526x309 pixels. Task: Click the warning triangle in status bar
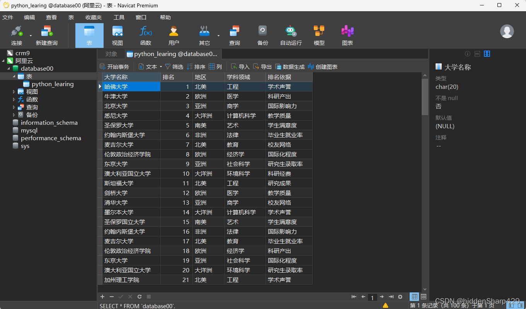(x=385, y=306)
